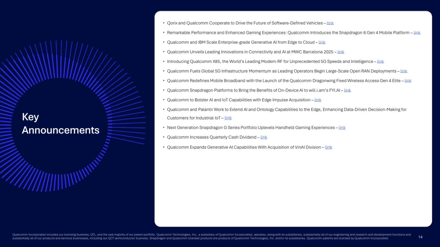This screenshot has height=247, width=440.
Task: Open link for will.i.am's FYI.AI announcement
Action: pyautogui.click(x=347, y=90)
